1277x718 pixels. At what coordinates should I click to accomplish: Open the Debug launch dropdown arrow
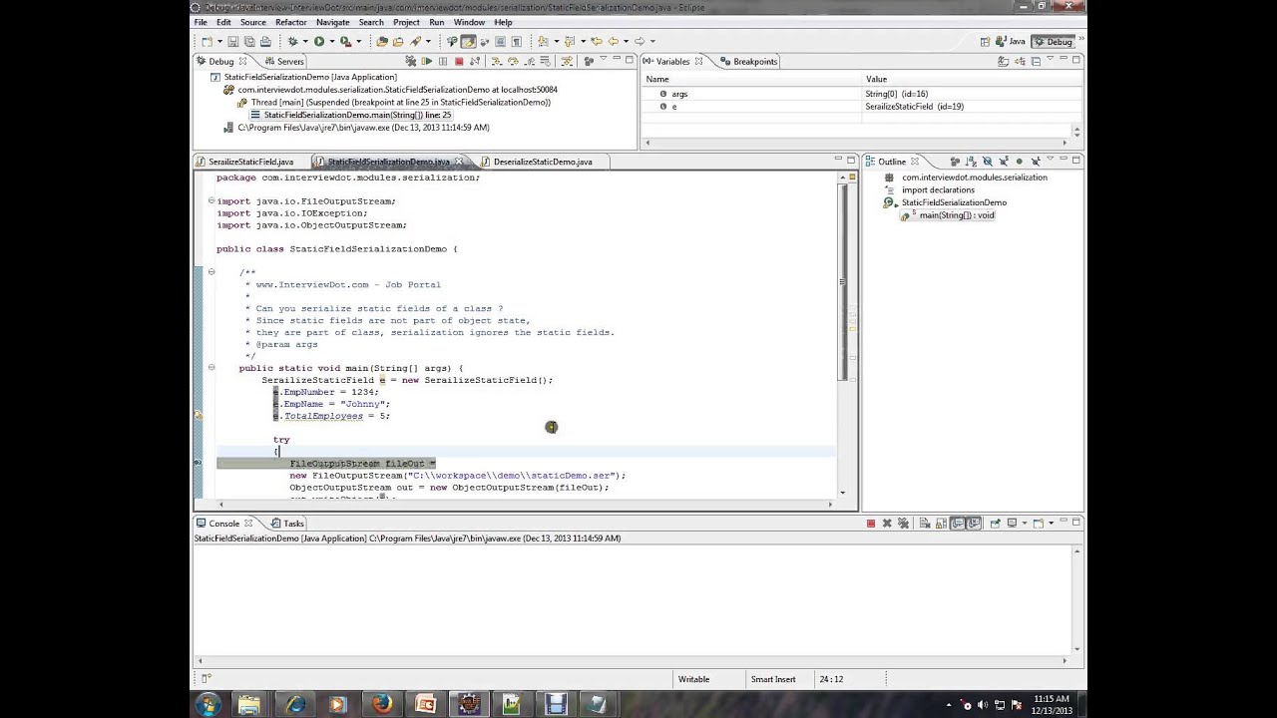coord(305,41)
